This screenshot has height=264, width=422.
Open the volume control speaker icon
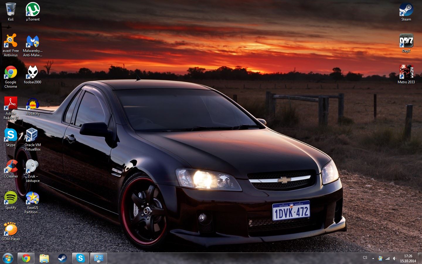point(394,258)
